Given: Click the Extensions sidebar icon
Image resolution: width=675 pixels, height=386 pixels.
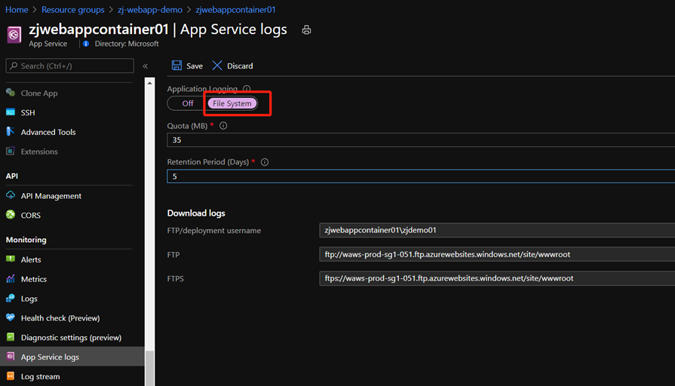Looking at the screenshot, I should 11,151.
